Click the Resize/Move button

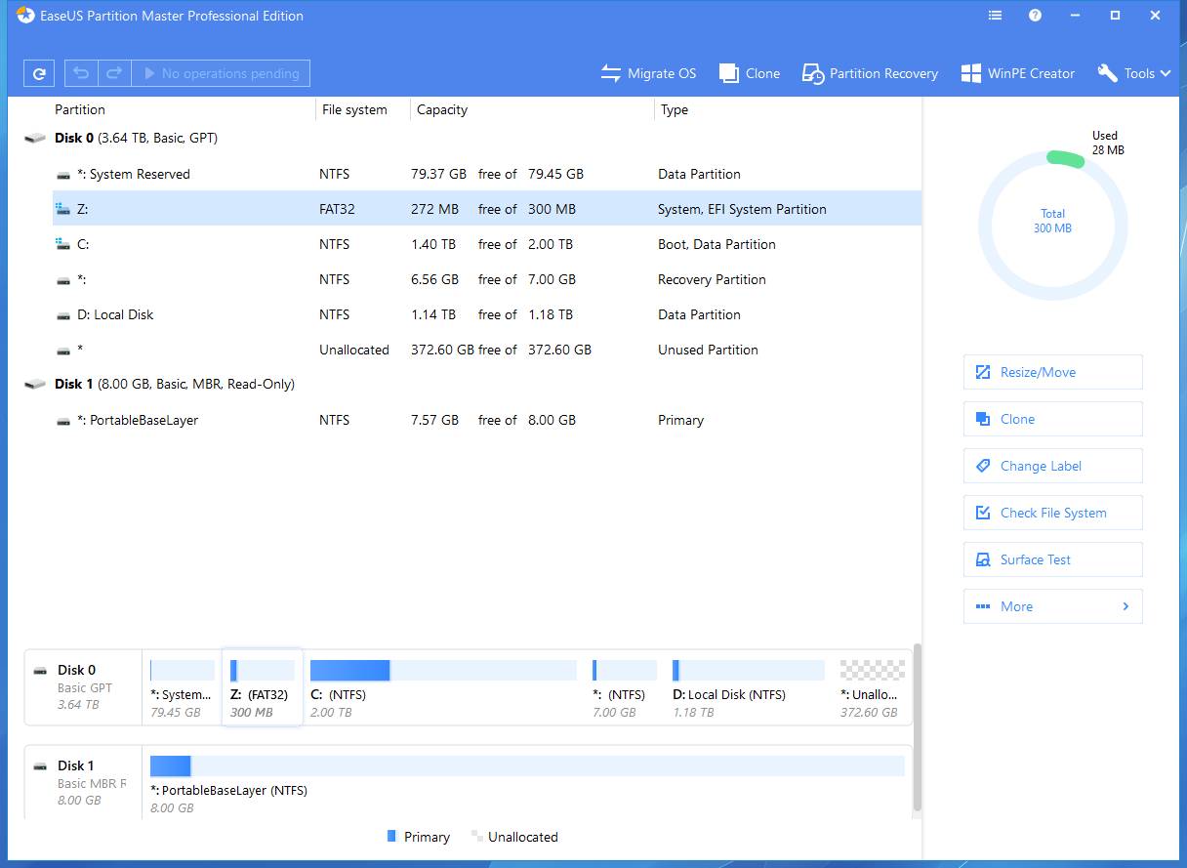1052,372
